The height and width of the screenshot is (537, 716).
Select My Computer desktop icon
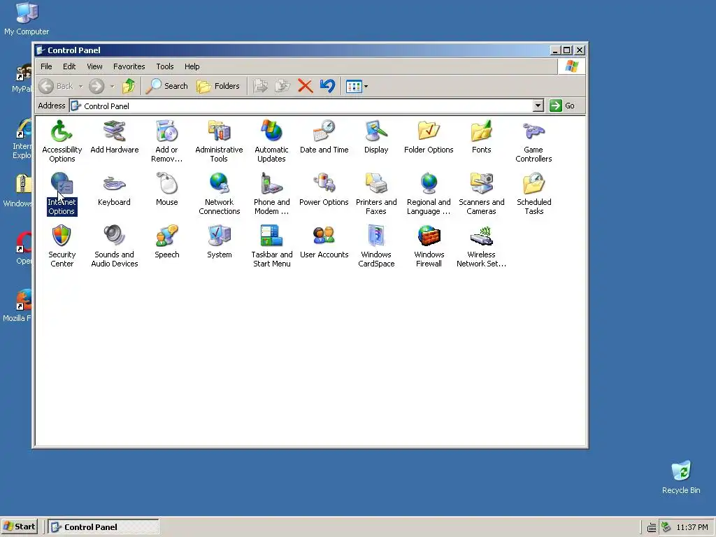tap(27, 19)
